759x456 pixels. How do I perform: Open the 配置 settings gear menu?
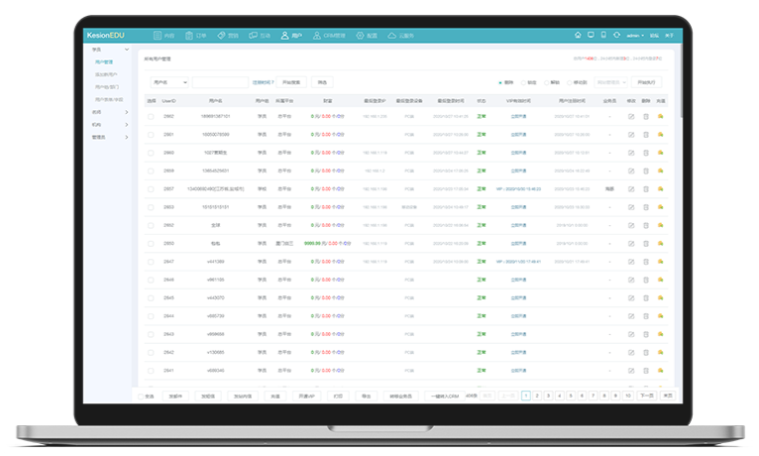point(361,36)
